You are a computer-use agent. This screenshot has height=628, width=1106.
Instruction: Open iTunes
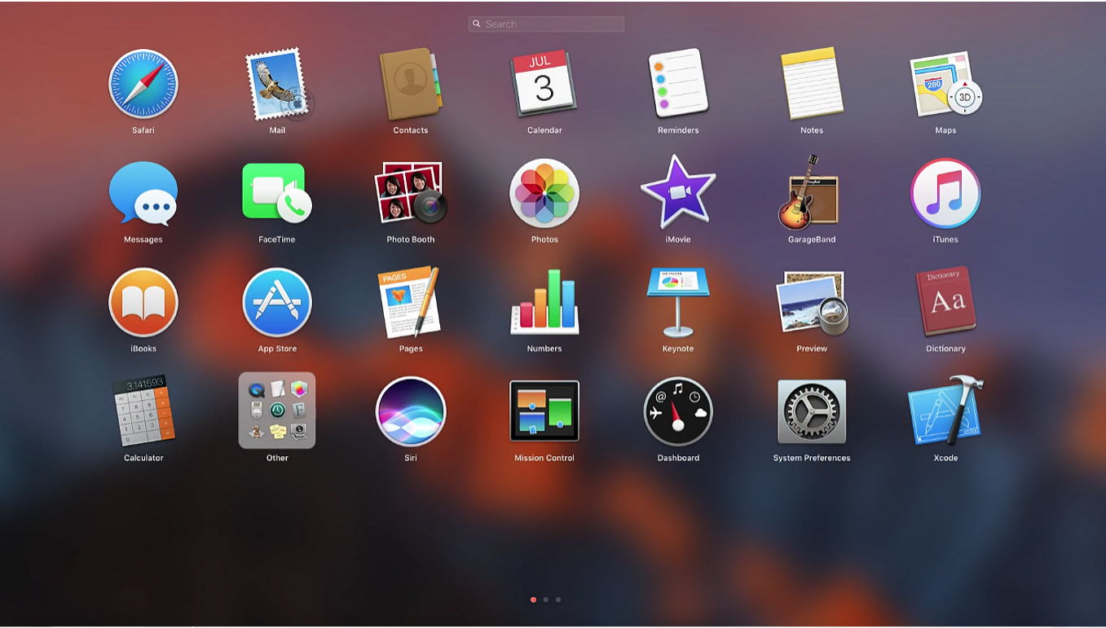click(945, 194)
